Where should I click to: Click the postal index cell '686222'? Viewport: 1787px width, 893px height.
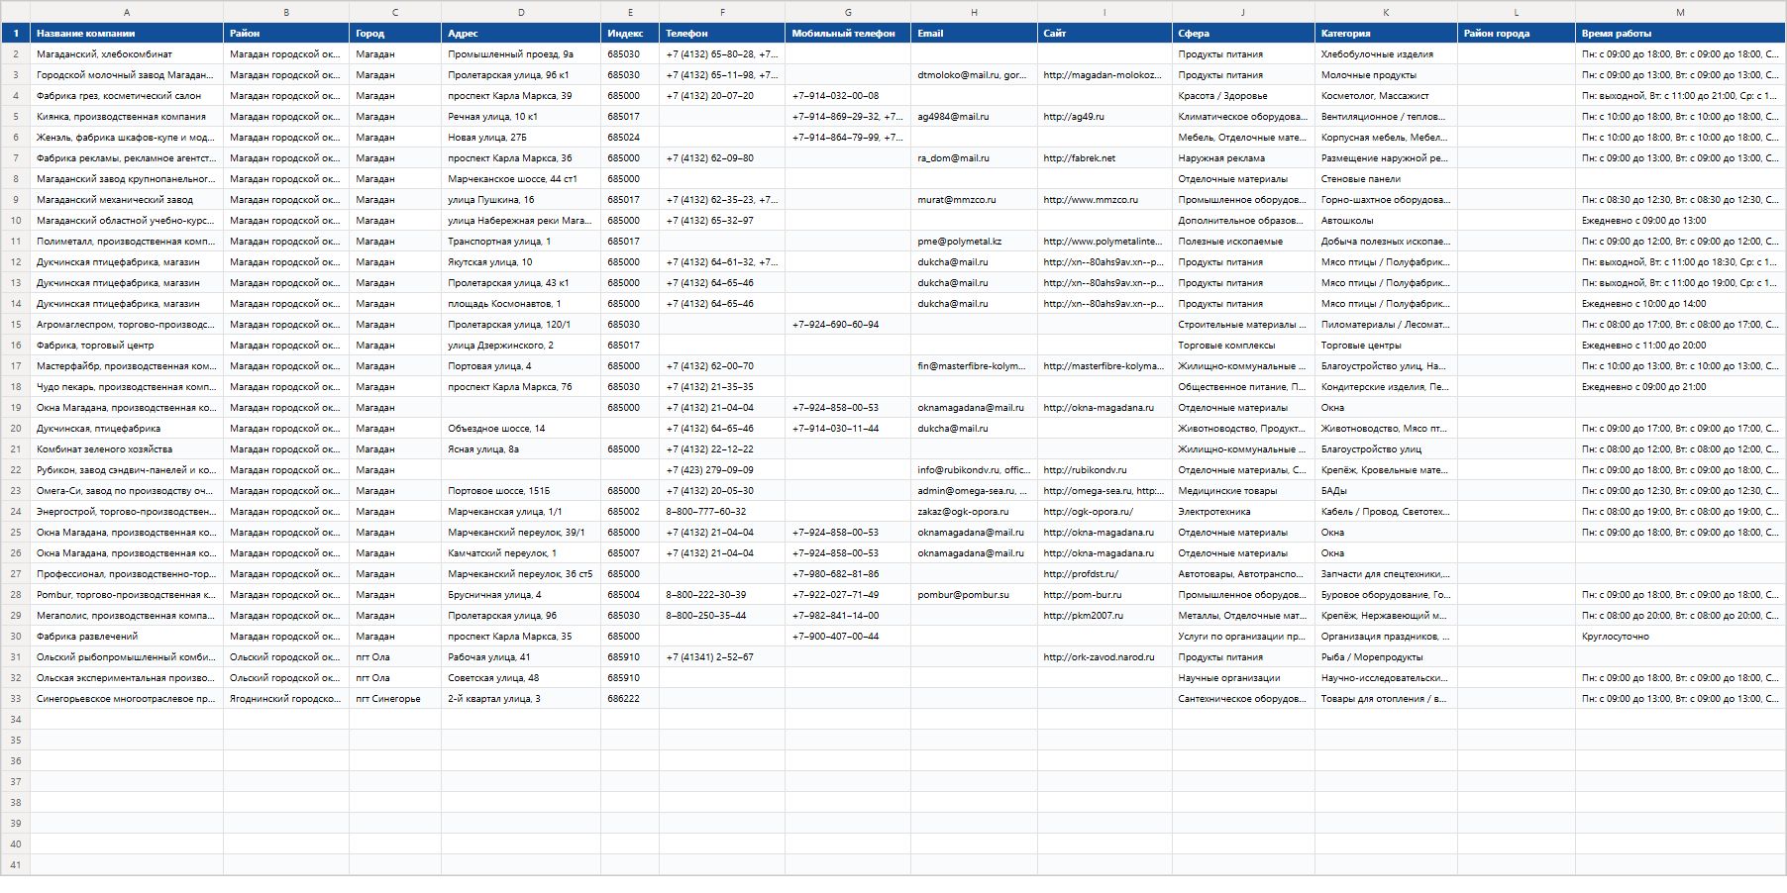630,699
